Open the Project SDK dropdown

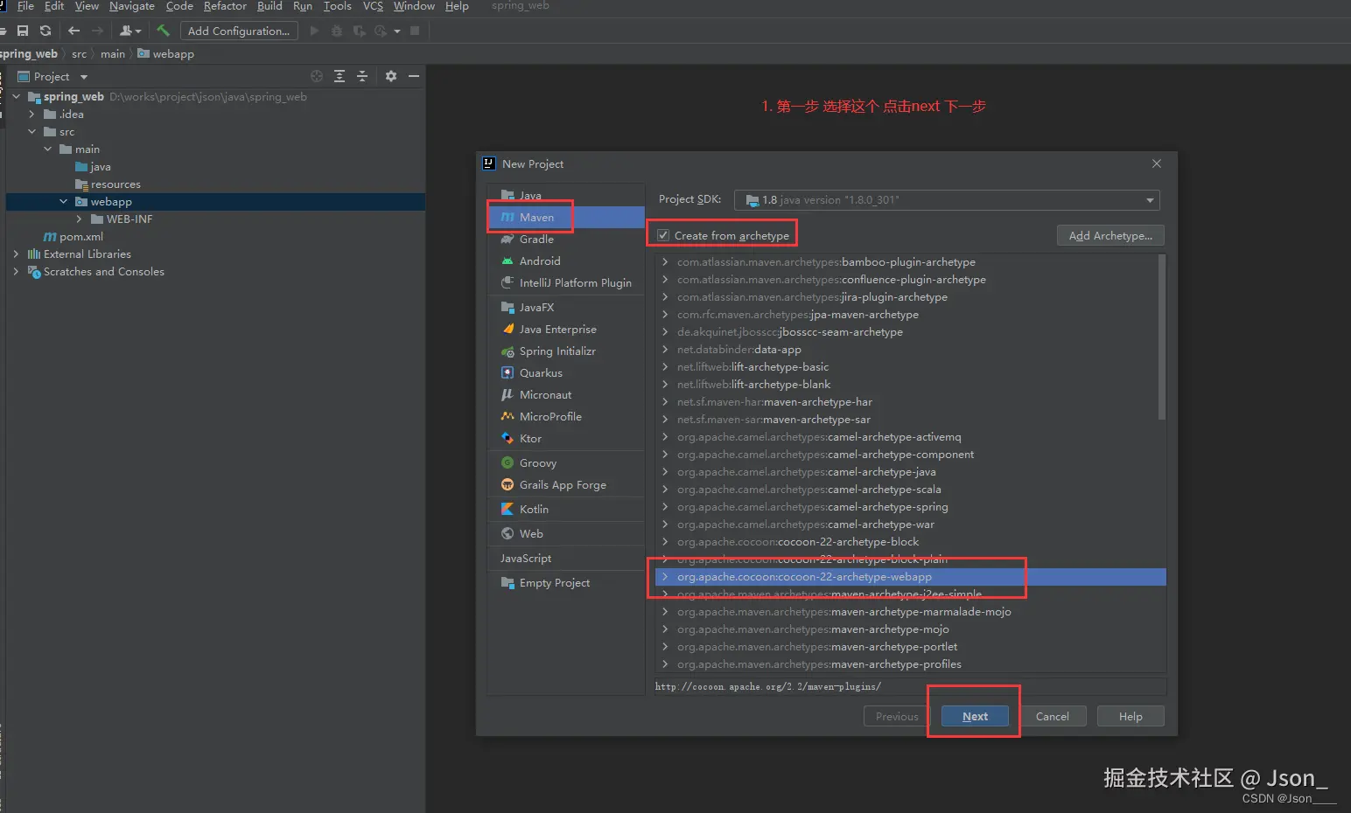pos(947,200)
